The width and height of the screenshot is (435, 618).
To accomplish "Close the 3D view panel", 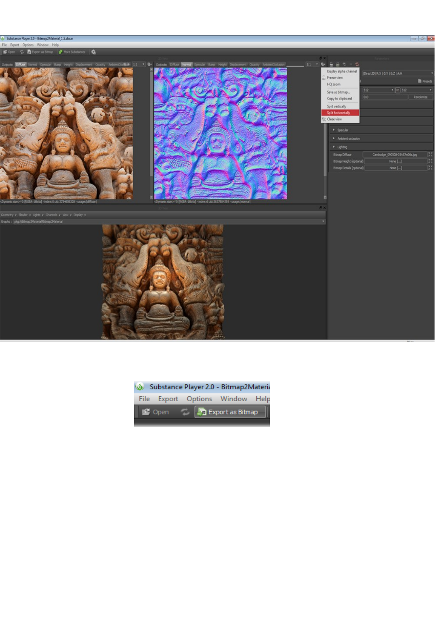I will [324, 208].
